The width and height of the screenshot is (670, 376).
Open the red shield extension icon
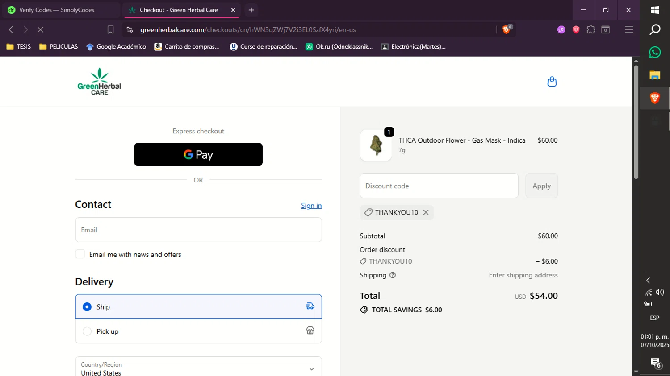[x=576, y=30]
